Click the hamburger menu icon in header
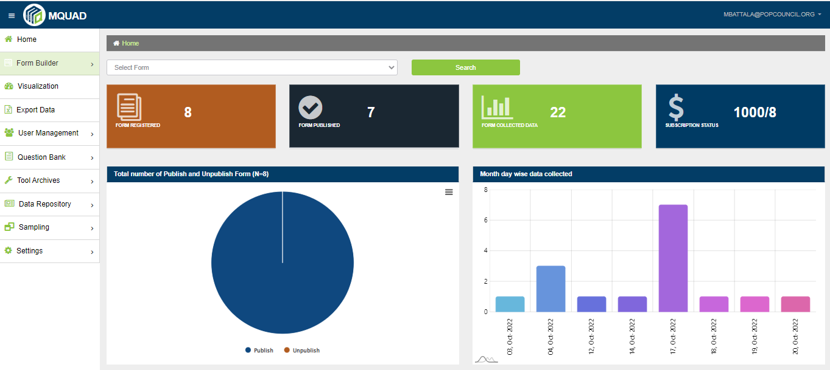 (12, 15)
